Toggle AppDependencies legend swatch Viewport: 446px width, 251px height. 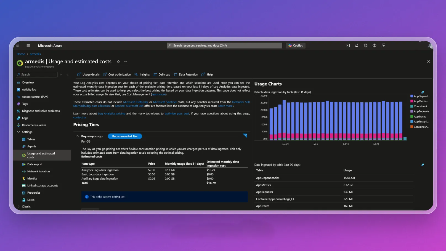[x=412, y=96]
